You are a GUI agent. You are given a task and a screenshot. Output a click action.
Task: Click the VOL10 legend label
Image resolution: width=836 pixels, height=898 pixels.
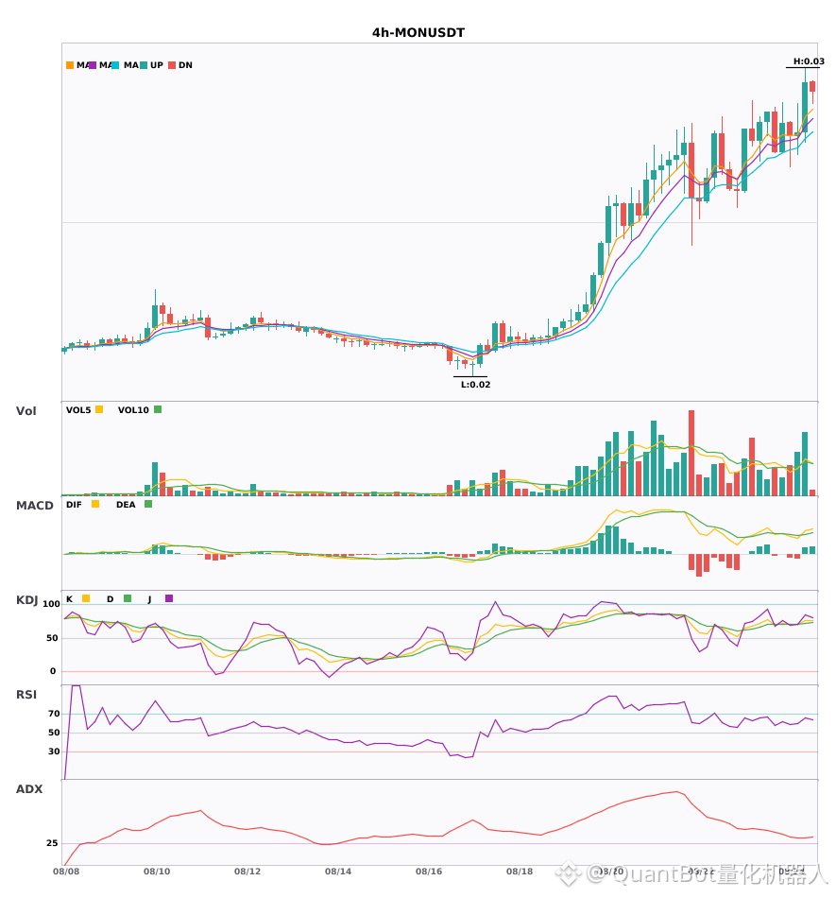(x=133, y=410)
